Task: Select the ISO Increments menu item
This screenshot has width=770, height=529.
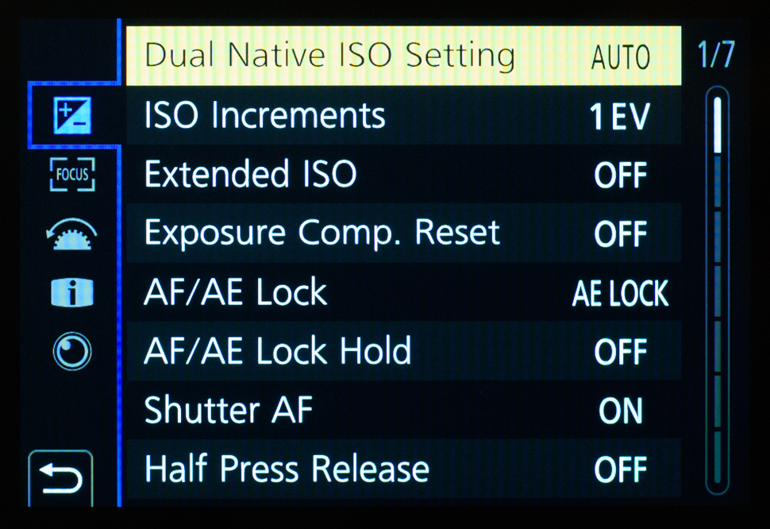Action: [x=264, y=116]
